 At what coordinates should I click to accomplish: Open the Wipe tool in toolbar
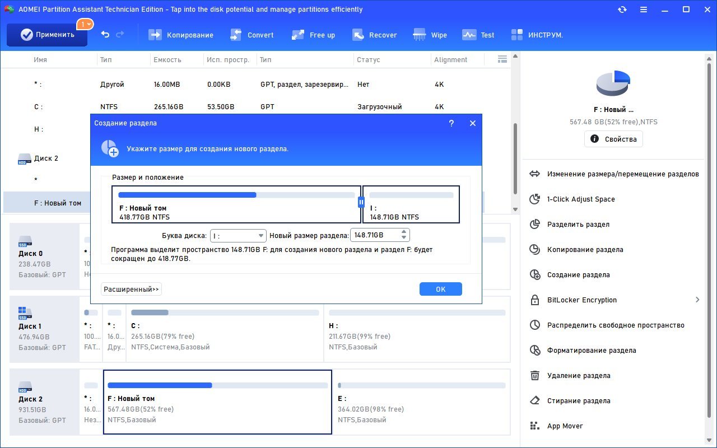[430, 35]
